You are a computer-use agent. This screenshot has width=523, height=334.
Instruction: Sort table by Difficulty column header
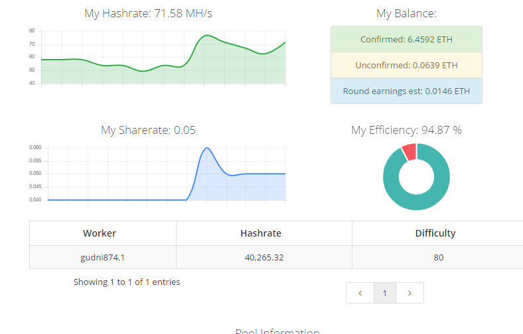point(435,233)
